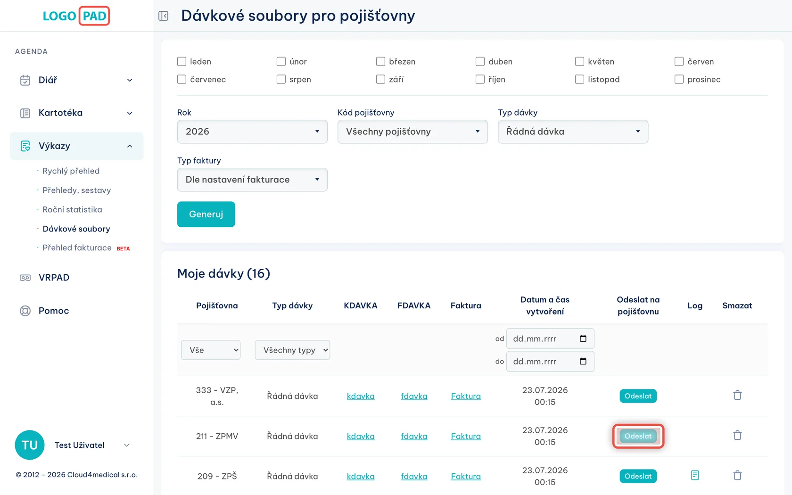Download fdavka for 211 - ZPMV row
Viewport: 792px width, 495px height.
coord(414,436)
